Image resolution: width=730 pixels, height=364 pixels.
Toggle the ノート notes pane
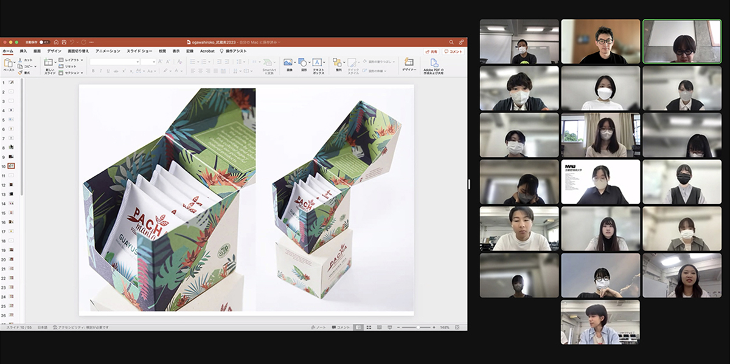pos(318,328)
